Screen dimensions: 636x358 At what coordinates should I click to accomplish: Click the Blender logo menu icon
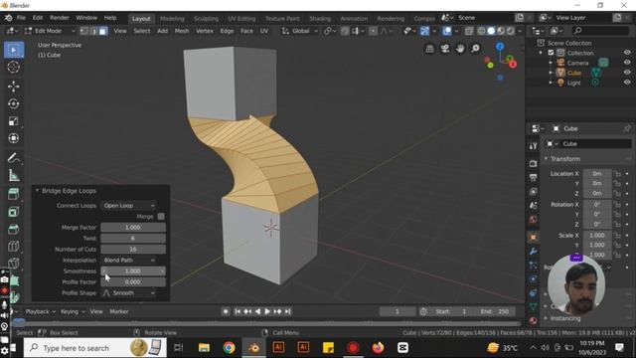click(8, 18)
